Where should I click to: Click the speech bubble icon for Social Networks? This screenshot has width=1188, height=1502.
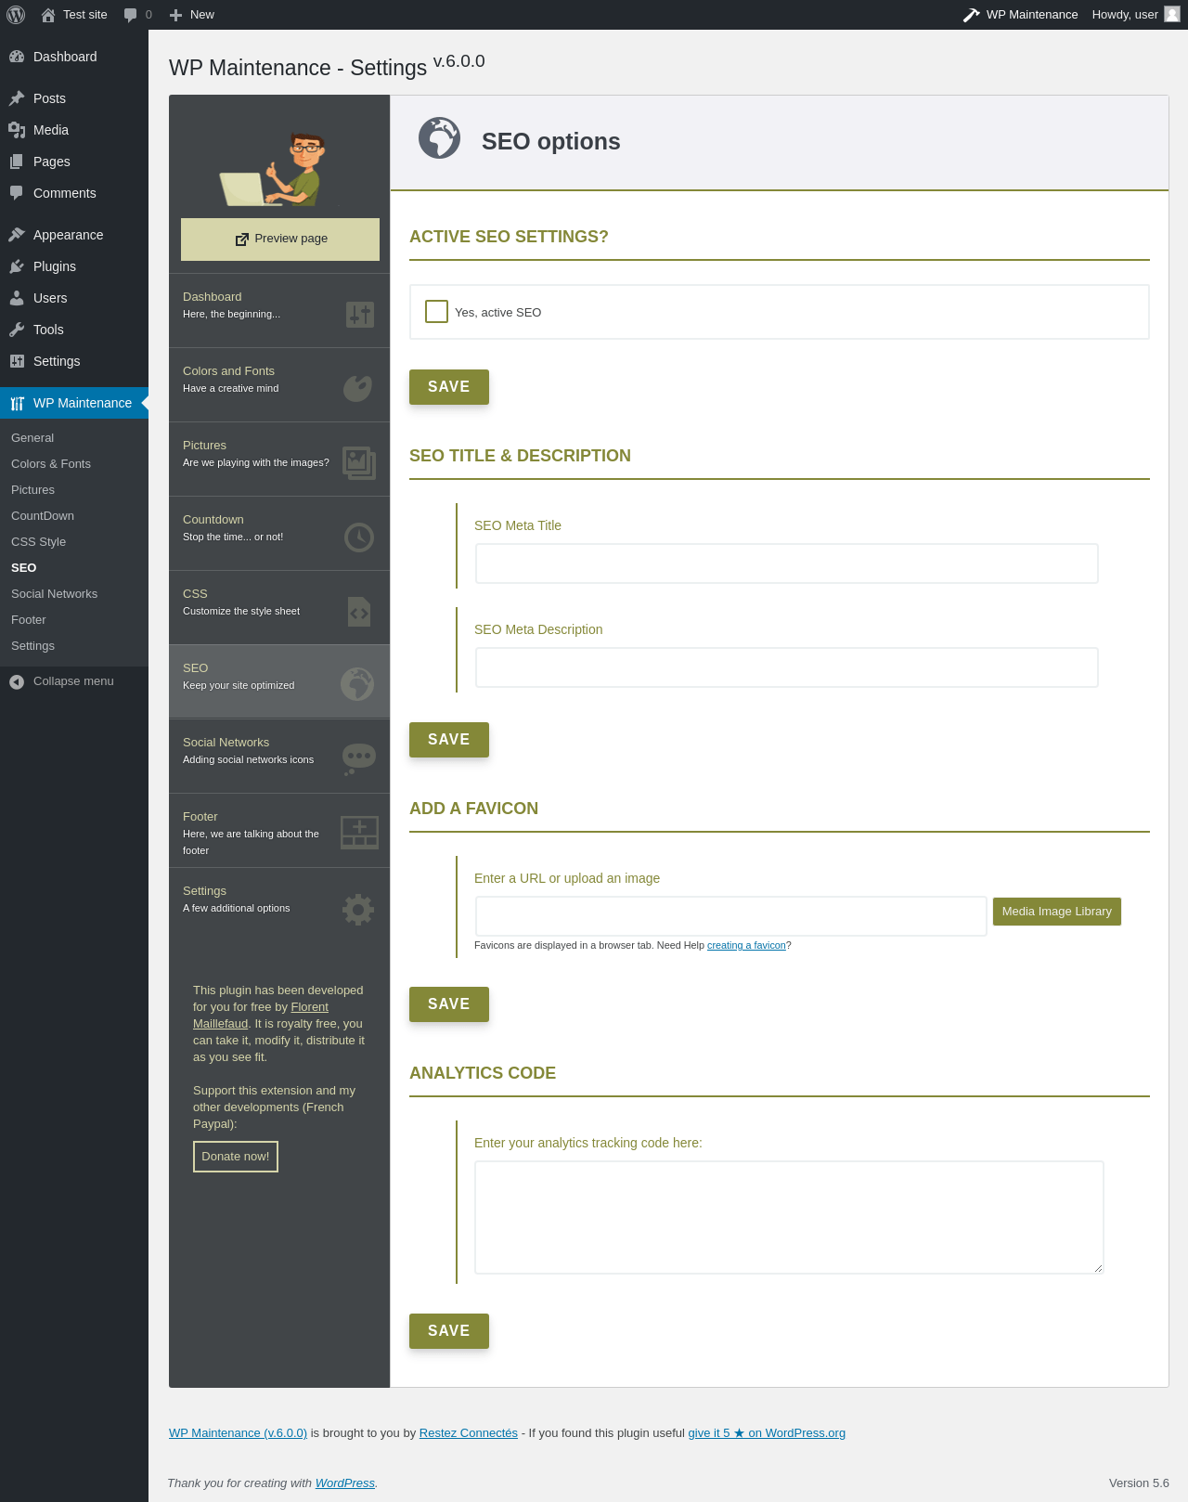(x=359, y=758)
